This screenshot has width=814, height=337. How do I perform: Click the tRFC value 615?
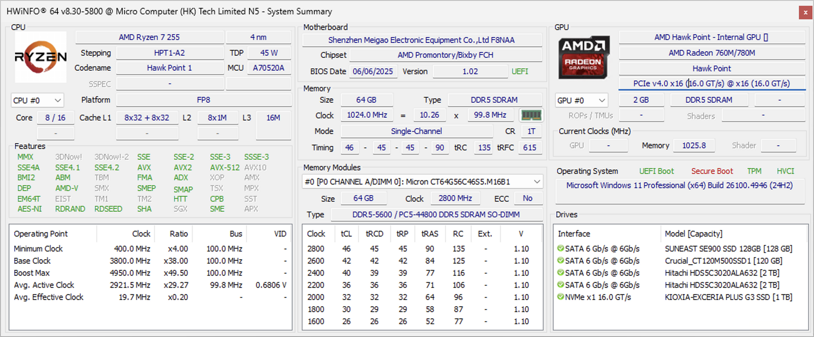click(530, 148)
